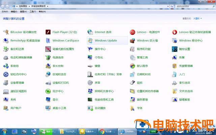The height and width of the screenshot is (135, 216).
Task: Open 日期和时间
Action: pyautogui.click(x=140, y=74)
